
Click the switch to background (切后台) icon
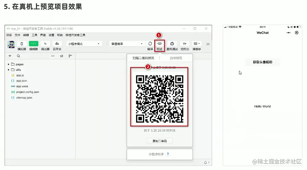(185, 44)
